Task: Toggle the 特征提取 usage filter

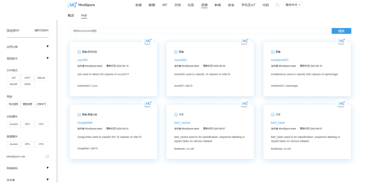Action: click(x=14, y=104)
